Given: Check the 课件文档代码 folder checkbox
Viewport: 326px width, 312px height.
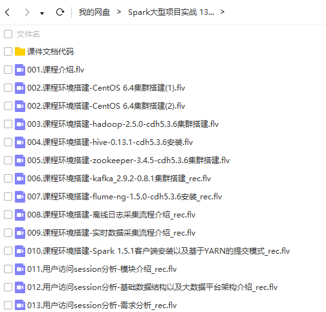Looking at the screenshot, I should [x=8, y=52].
